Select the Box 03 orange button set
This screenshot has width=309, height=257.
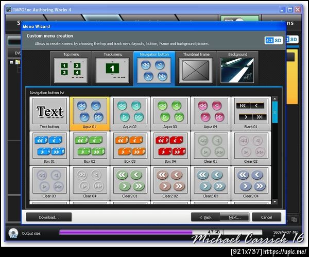(x=130, y=148)
